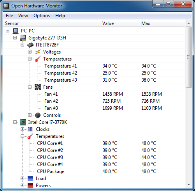
Task: Collapse the ITE Temperatures node
Action: [30, 59]
